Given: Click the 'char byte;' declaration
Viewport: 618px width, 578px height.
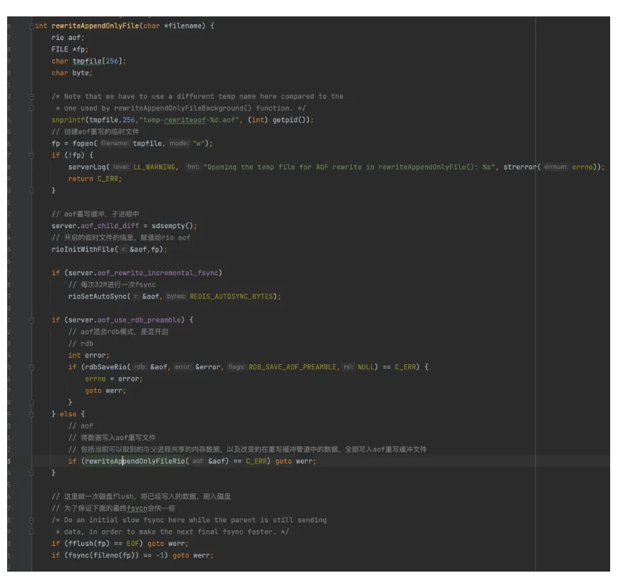Looking at the screenshot, I should (72, 73).
